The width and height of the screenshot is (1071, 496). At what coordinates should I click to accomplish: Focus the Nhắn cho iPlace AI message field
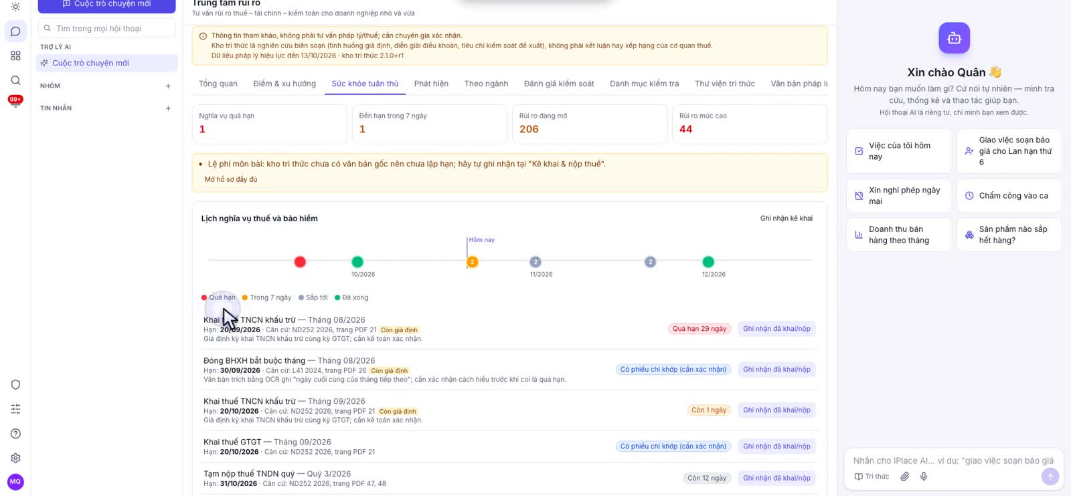tap(953, 461)
